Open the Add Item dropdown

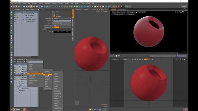click(x=19, y=10)
